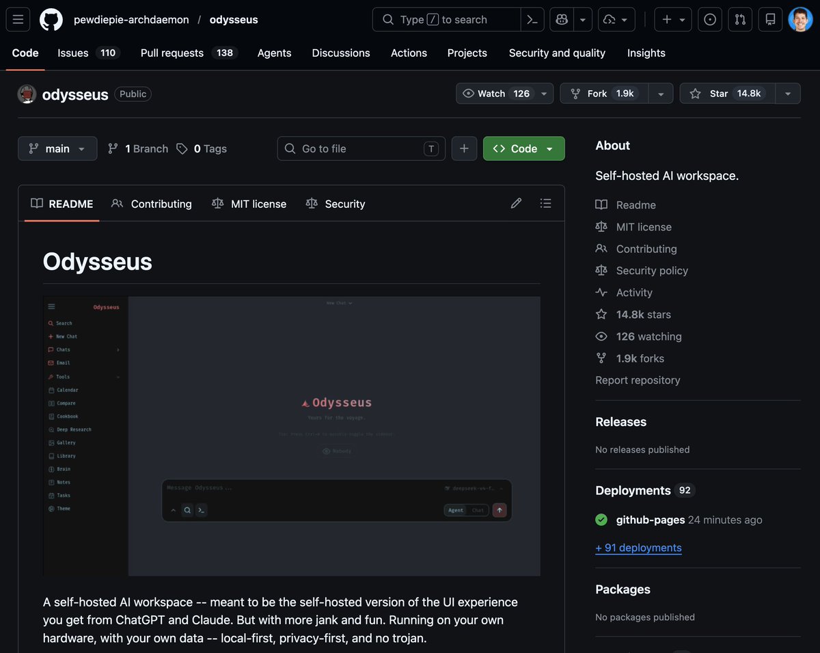The width and height of the screenshot is (820, 653).
Task: Open the Deployments heading link
Action: [x=645, y=491]
